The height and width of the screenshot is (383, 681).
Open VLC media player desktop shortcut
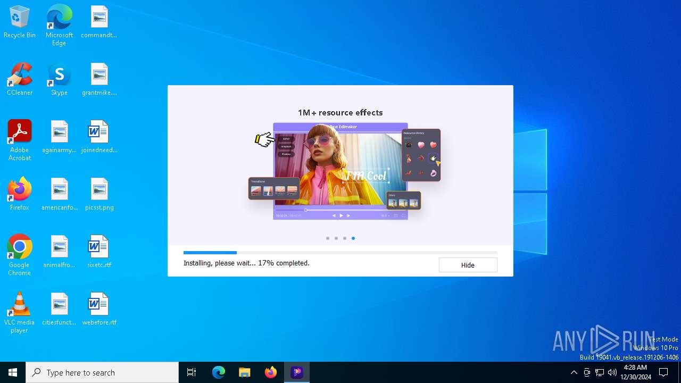pyautogui.click(x=20, y=313)
